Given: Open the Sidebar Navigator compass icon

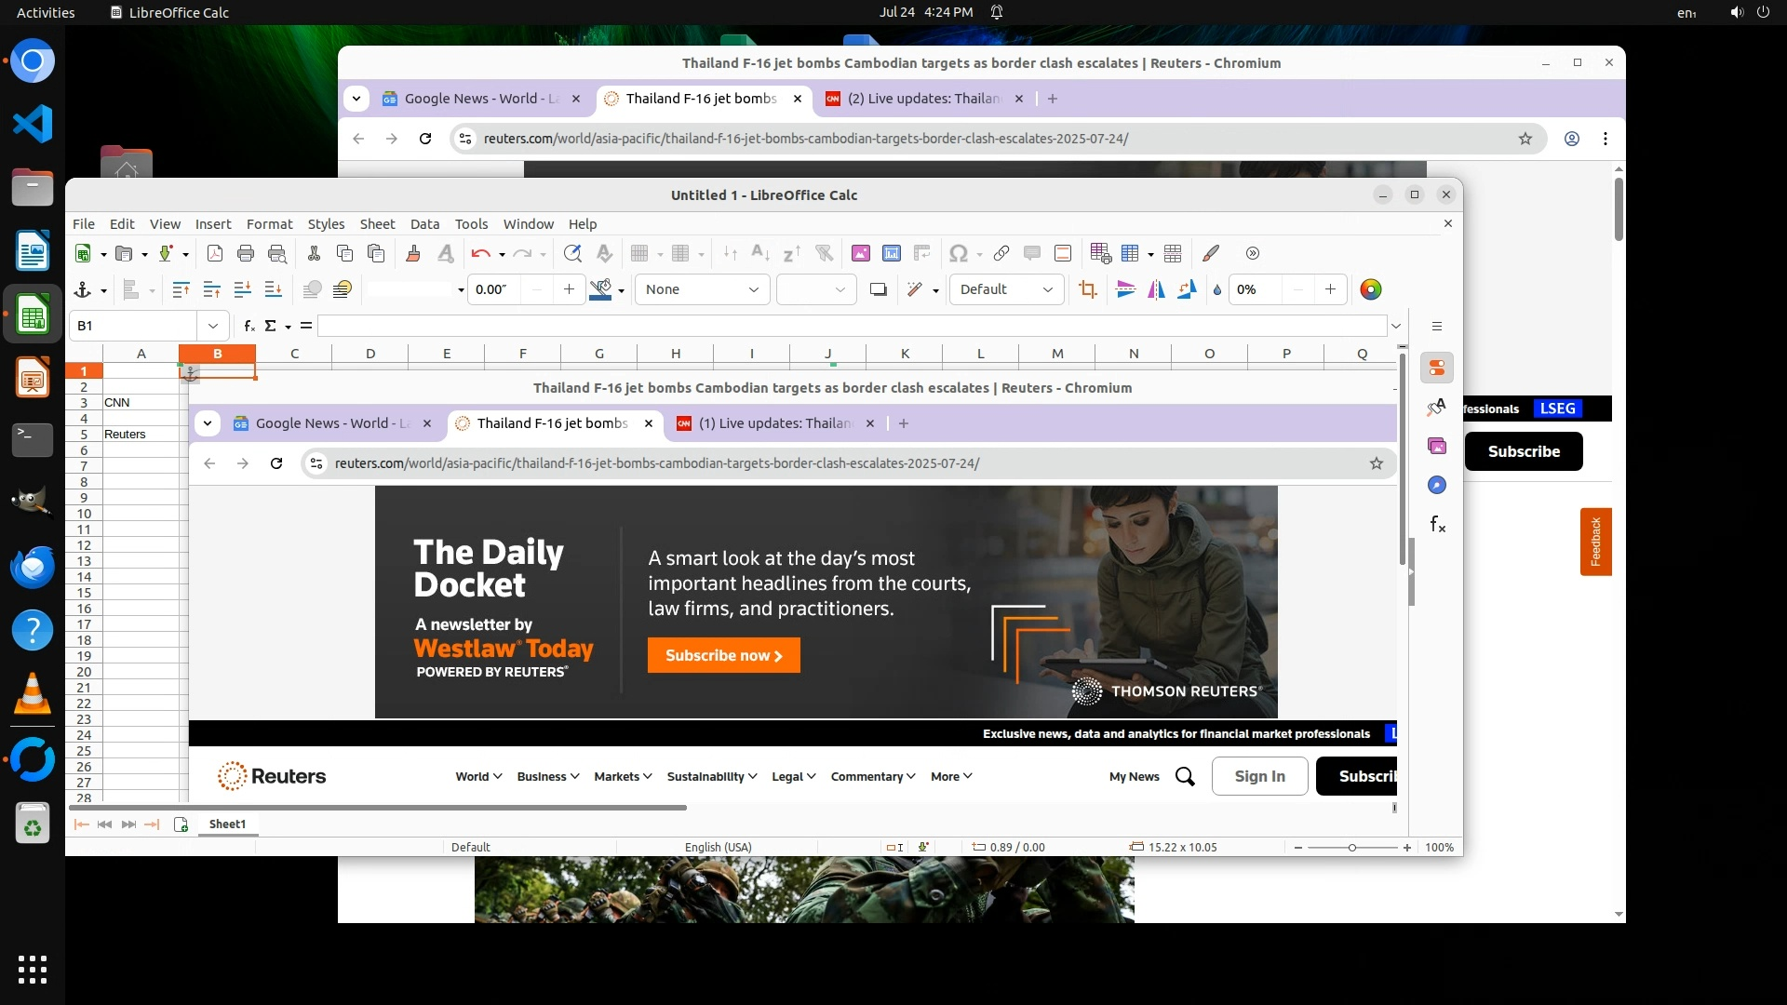Looking at the screenshot, I should click(1437, 485).
